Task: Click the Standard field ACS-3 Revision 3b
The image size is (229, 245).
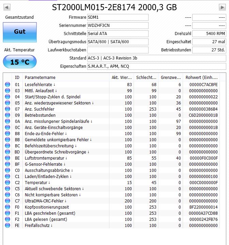Action: [x=156, y=58]
